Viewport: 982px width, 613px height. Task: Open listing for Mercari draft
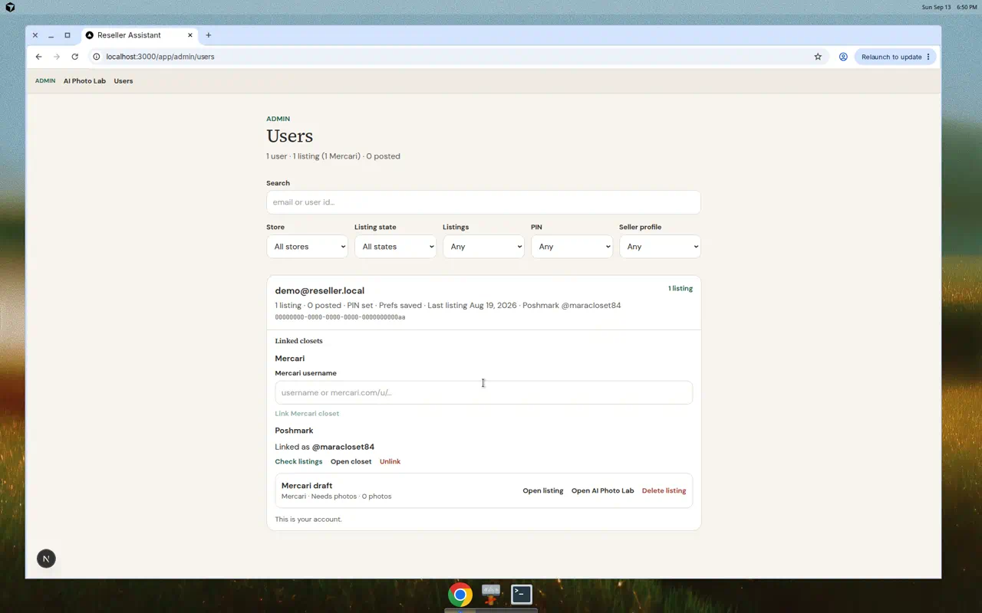(x=543, y=490)
